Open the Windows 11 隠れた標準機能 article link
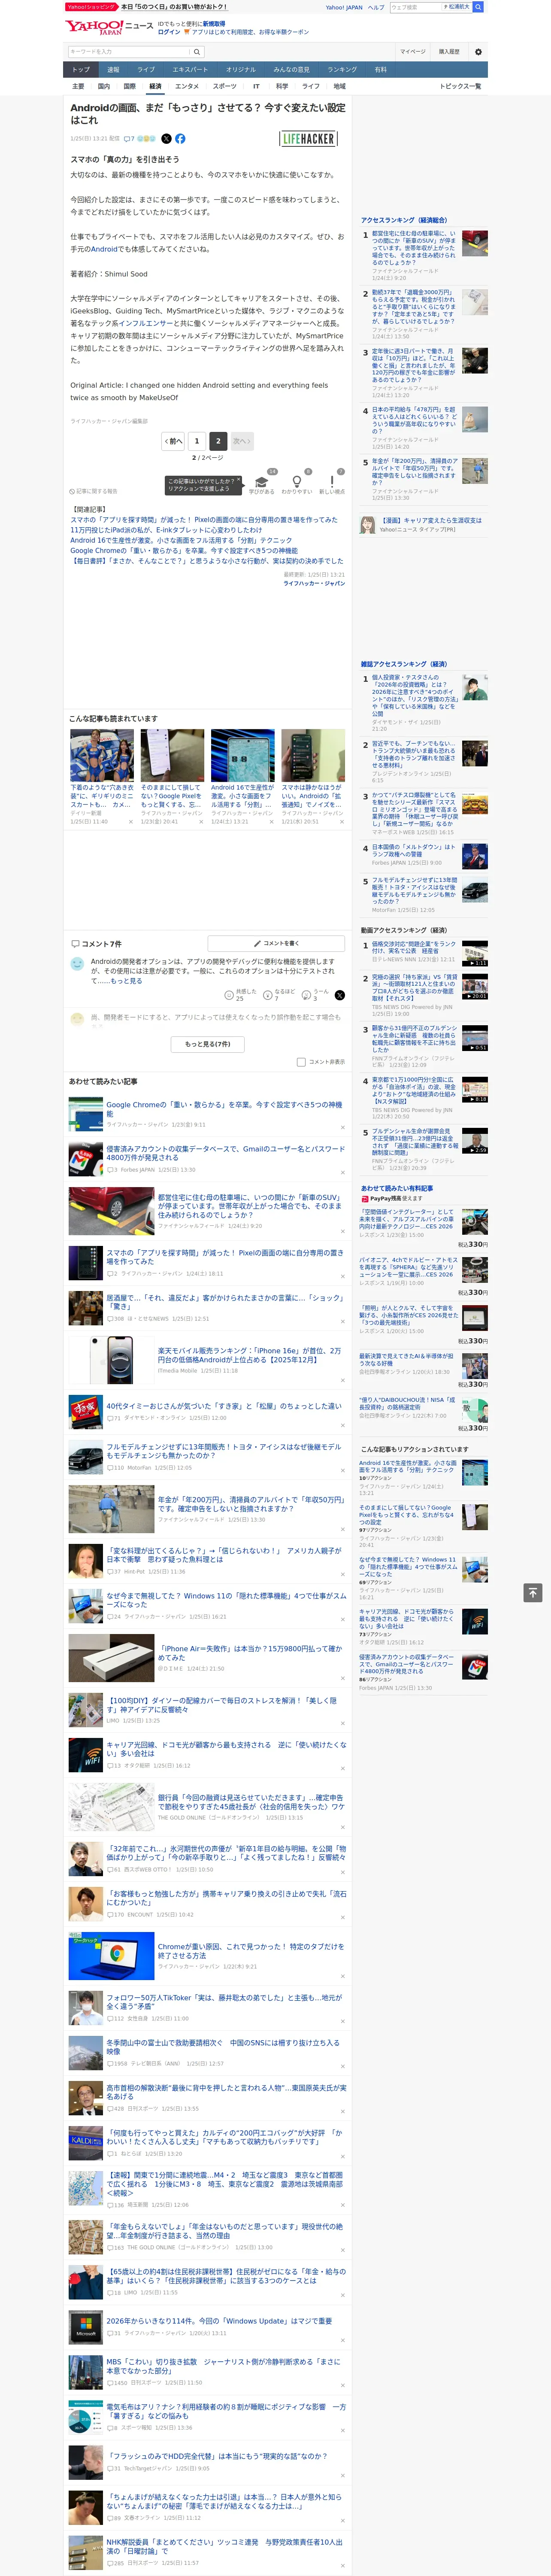551x2576 pixels. (x=226, y=1600)
